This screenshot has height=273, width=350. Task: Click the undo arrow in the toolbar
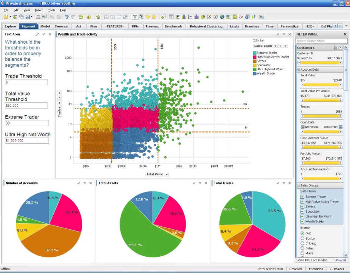click(x=67, y=17)
